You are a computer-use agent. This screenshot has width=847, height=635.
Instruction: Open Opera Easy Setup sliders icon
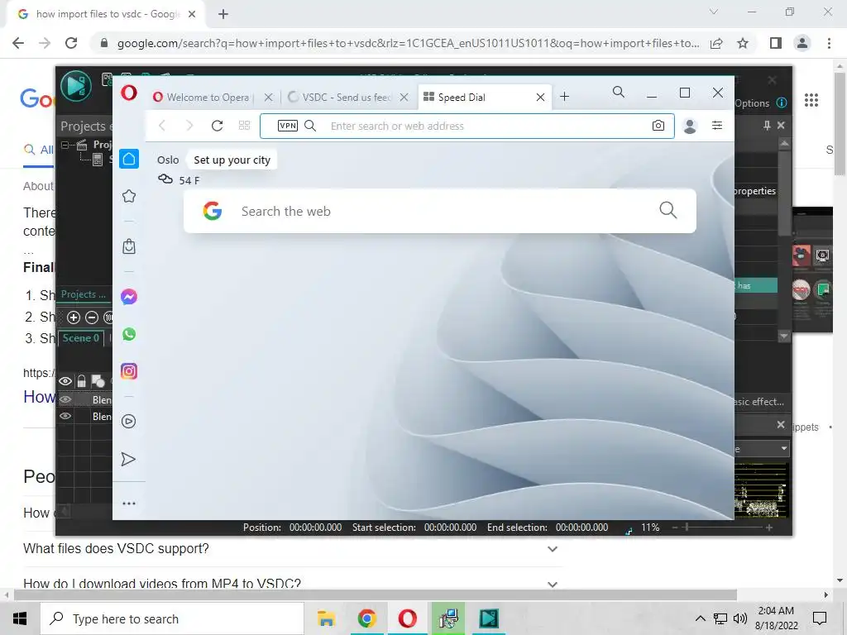(x=717, y=126)
